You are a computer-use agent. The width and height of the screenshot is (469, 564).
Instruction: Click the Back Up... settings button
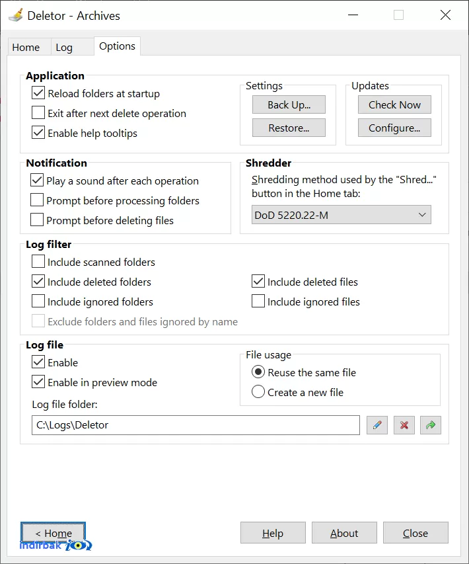(289, 104)
